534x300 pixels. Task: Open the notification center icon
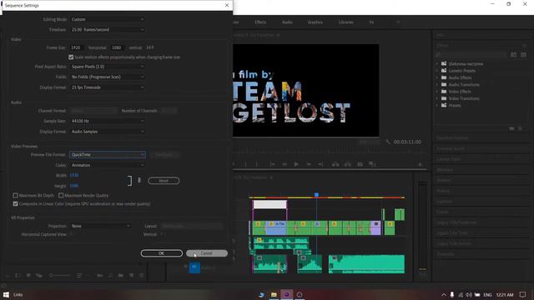click(522, 294)
